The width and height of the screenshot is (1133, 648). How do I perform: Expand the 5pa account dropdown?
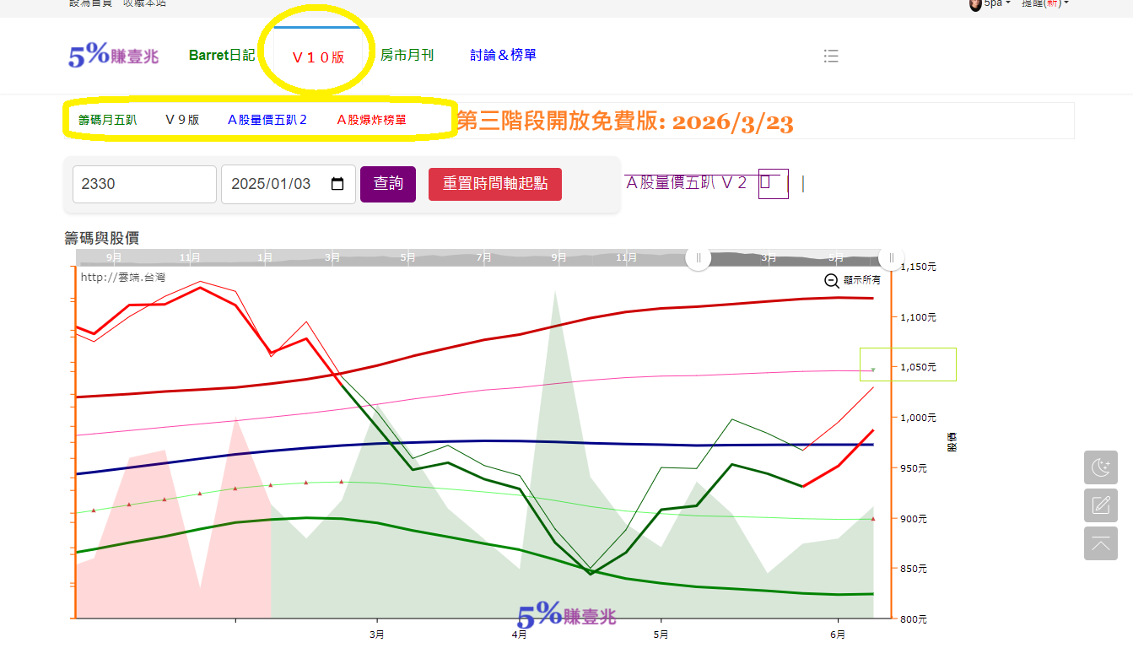click(x=997, y=4)
